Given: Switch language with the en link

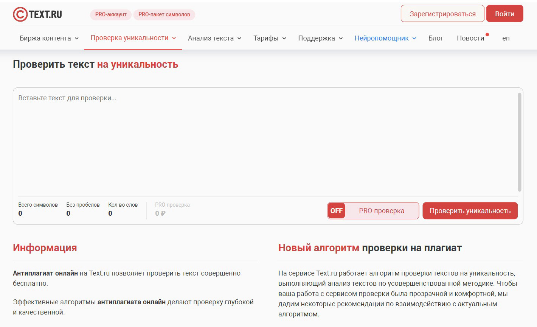Looking at the screenshot, I should tap(506, 38).
